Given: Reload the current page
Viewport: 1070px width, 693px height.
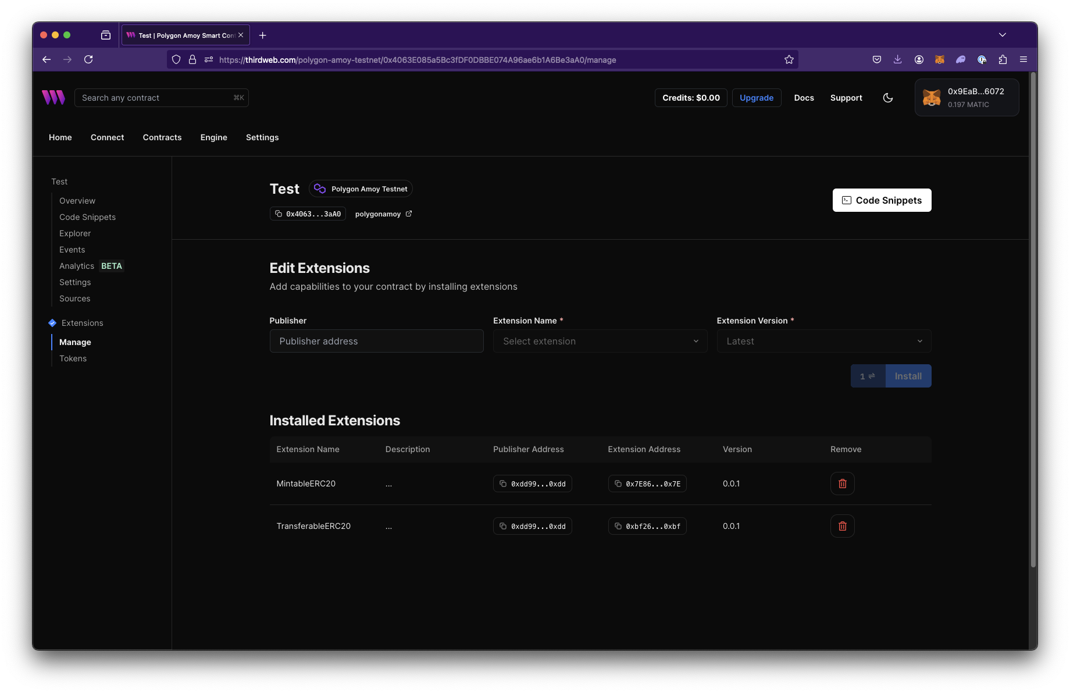Looking at the screenshot, I should point(88,59).
